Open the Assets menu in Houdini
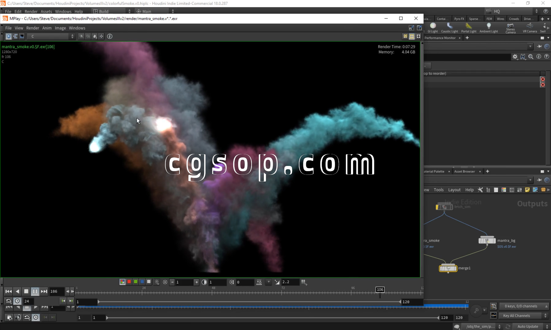This screenshot has width=551, height=330. 46,11
